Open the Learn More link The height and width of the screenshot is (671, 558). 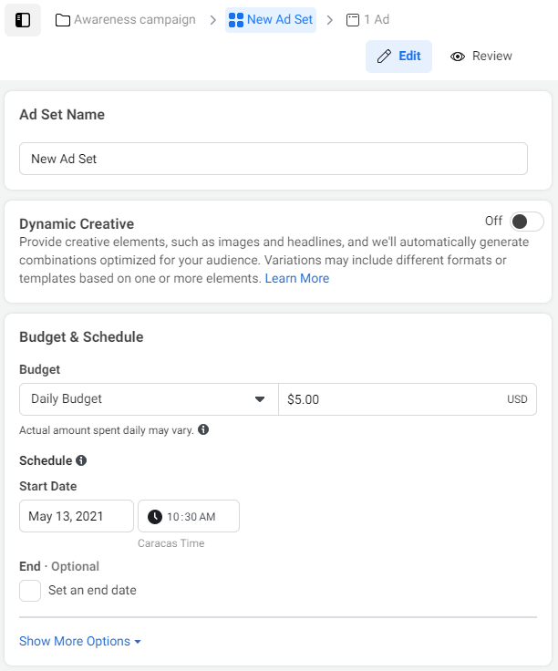pos(297,278)
